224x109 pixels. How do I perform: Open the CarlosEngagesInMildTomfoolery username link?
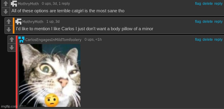(x=53, y=40)
